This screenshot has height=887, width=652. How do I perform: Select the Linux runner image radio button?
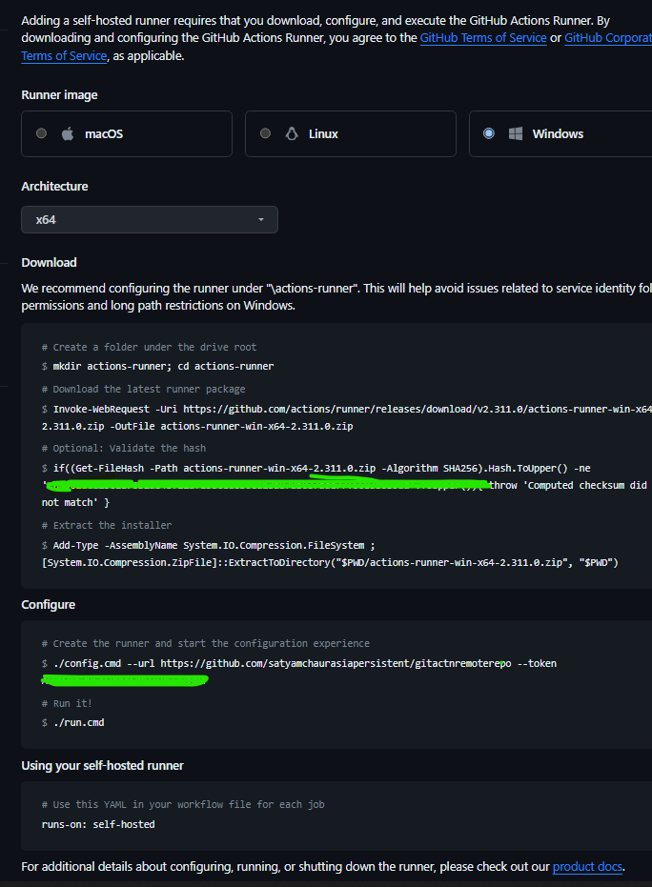click(265, 133)
